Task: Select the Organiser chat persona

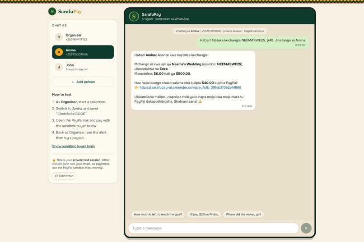Action: point(83,37)
